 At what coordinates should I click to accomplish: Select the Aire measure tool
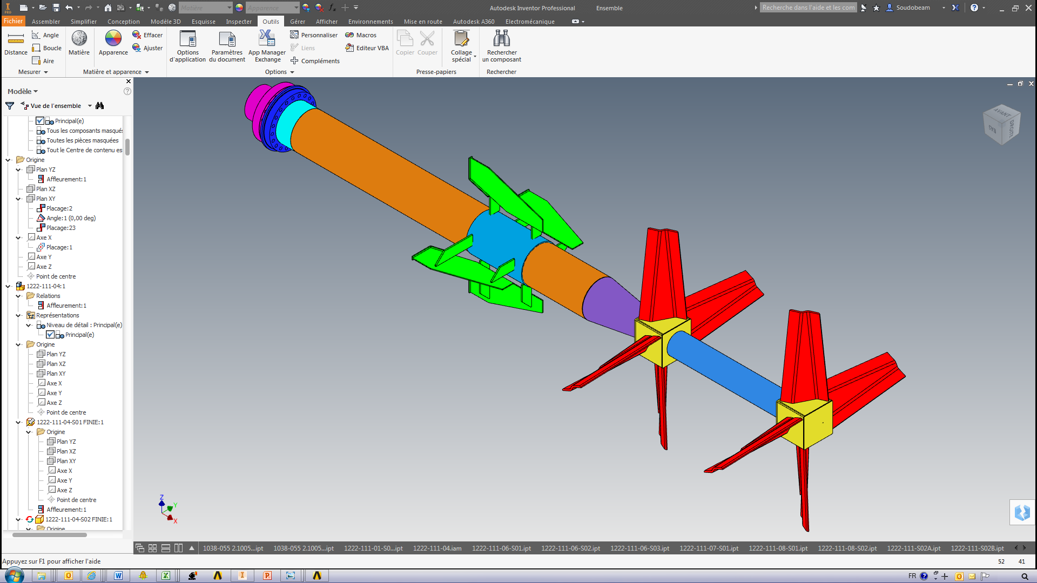(x=43, y=61)
